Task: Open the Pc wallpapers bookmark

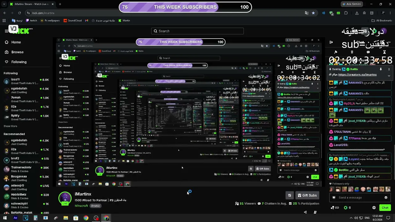Action: tap(50, 21)
